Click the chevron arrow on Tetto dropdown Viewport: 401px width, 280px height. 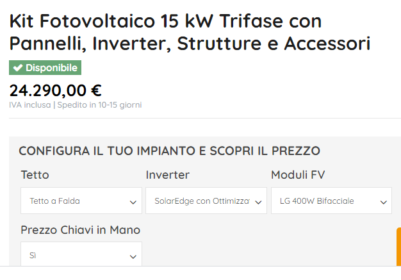point(133,202)
